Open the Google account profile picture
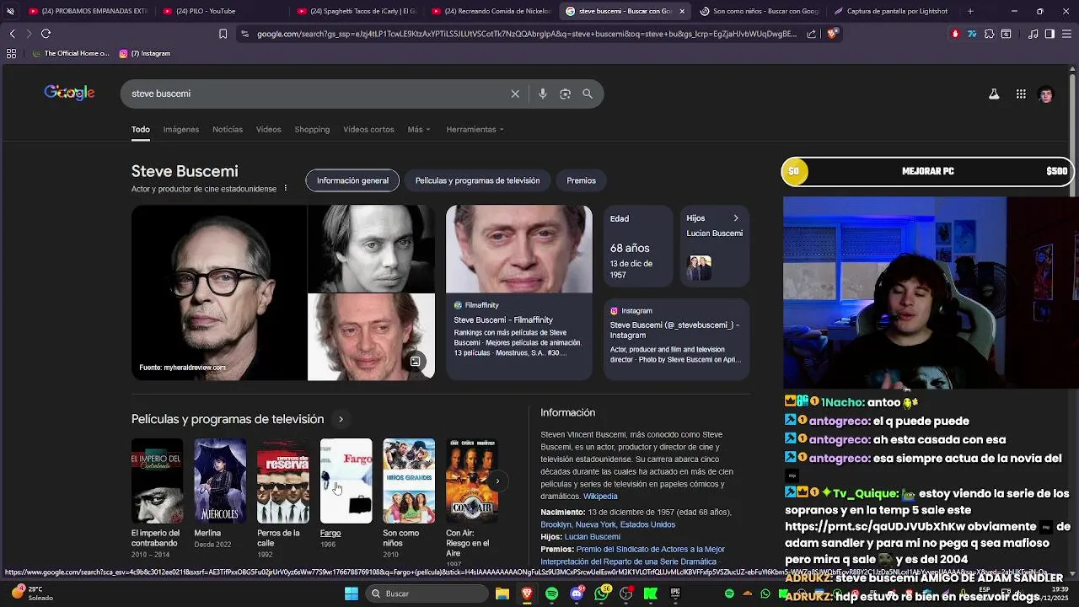This screenshot has height=607, width=1079. (x=1046, y=94)
